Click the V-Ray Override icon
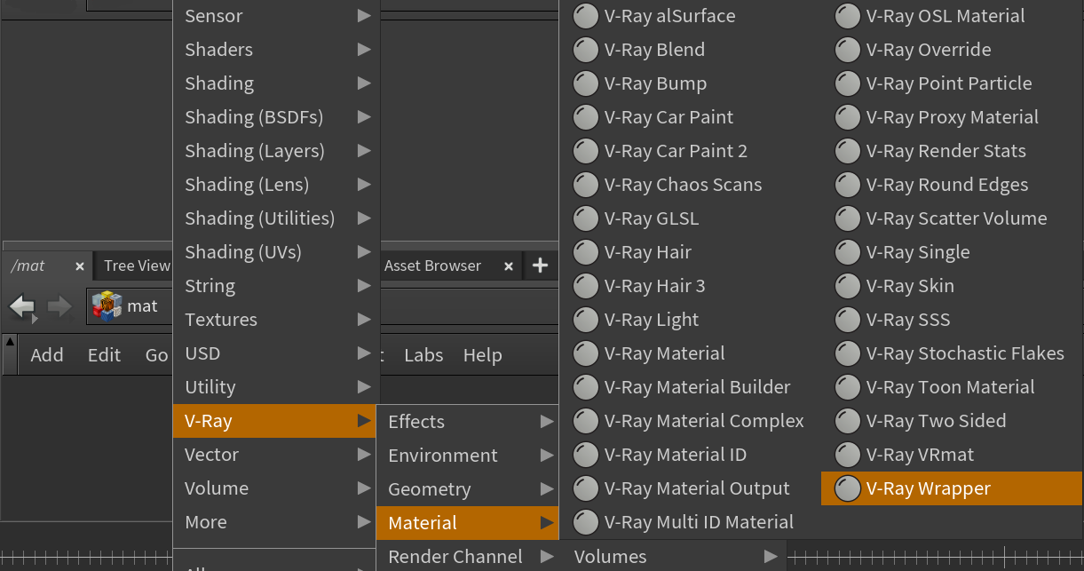Image resolution: width=1084 pixels, height=571 pixels. tap(849, 50)
